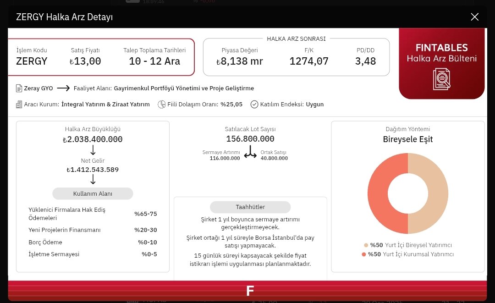
Task: Click the coral legend dot for Kurumsal Yatırımcı
Action: coord(363,254)
